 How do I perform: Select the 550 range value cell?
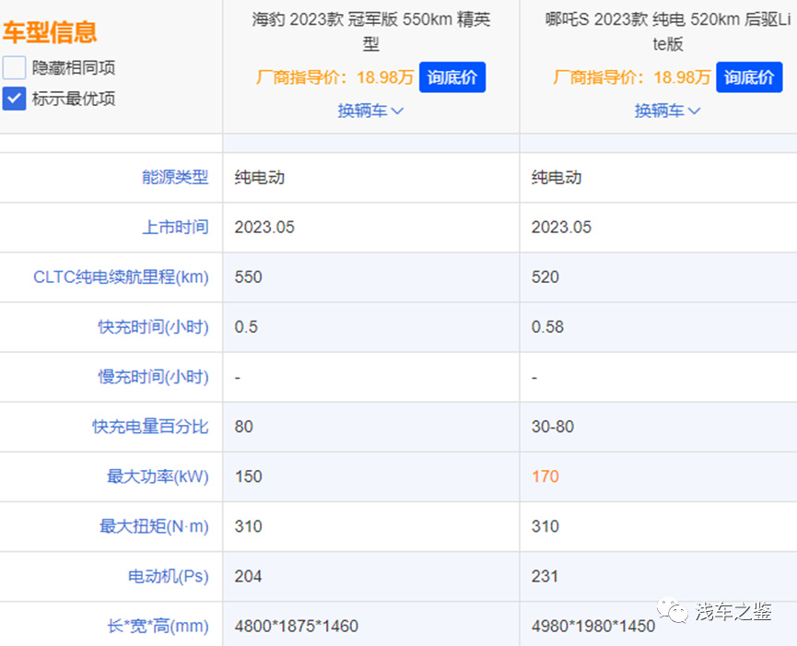click(371, 277)
